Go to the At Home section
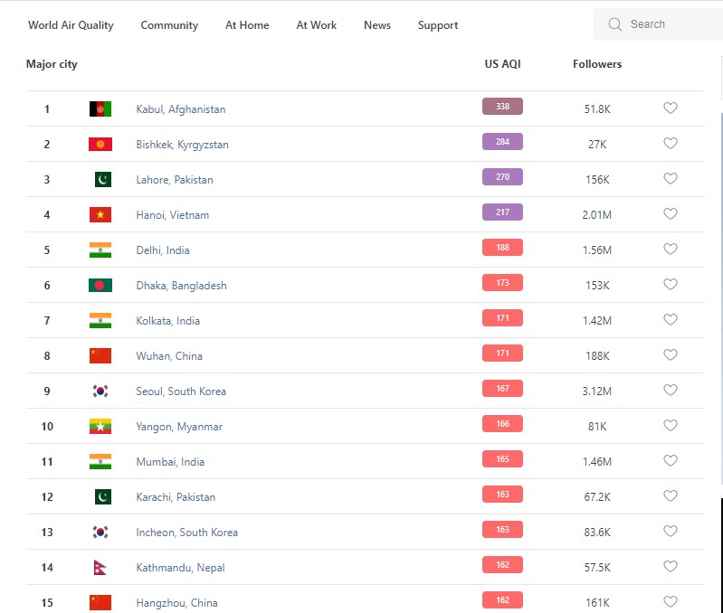Screen dimensions: 723x613 tap(247, 25)
